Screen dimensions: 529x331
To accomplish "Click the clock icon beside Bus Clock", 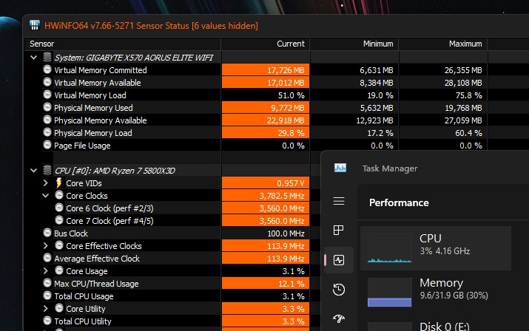I will (47, 233).
